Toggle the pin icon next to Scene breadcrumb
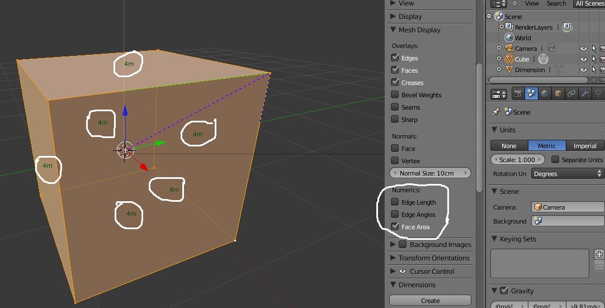Viewport: 605px width, 308px height. (x=495, y=112)
